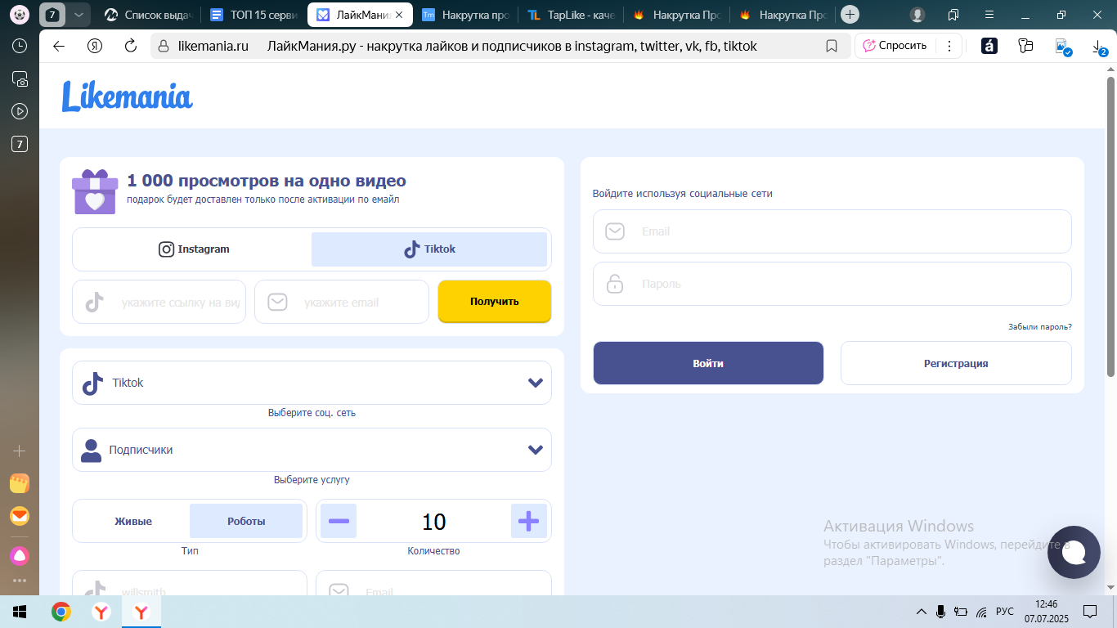1117x628 pixels.
Task: Open the Alice assistant sidebar icon
Action: [x=20, y=556]
